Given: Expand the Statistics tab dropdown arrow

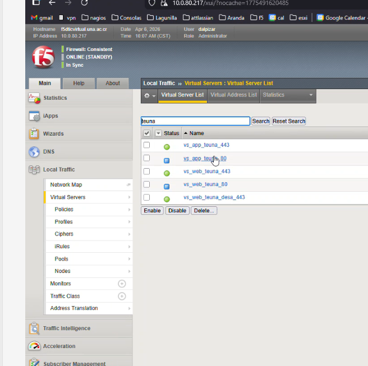Looking at the screenshot, I should click(311, 95).
